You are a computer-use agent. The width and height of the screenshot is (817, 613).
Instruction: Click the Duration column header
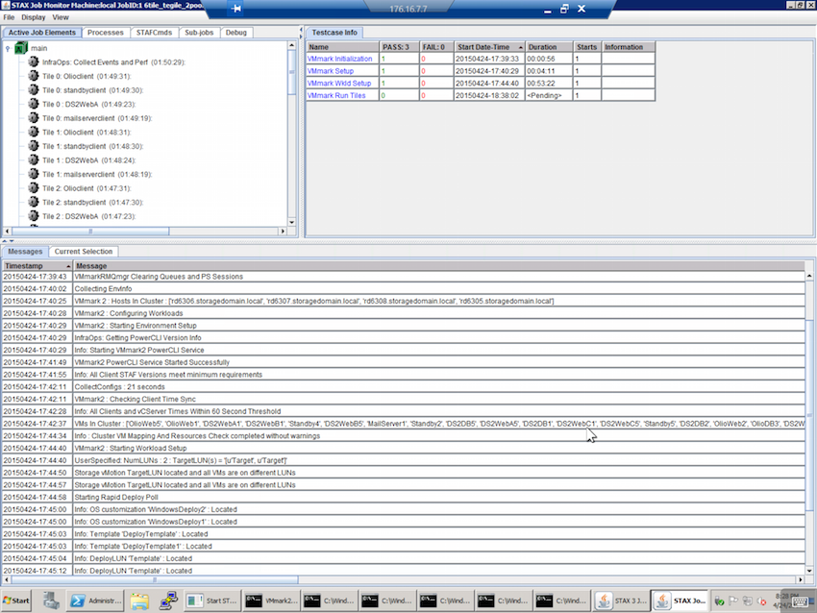tap(549, 47)
